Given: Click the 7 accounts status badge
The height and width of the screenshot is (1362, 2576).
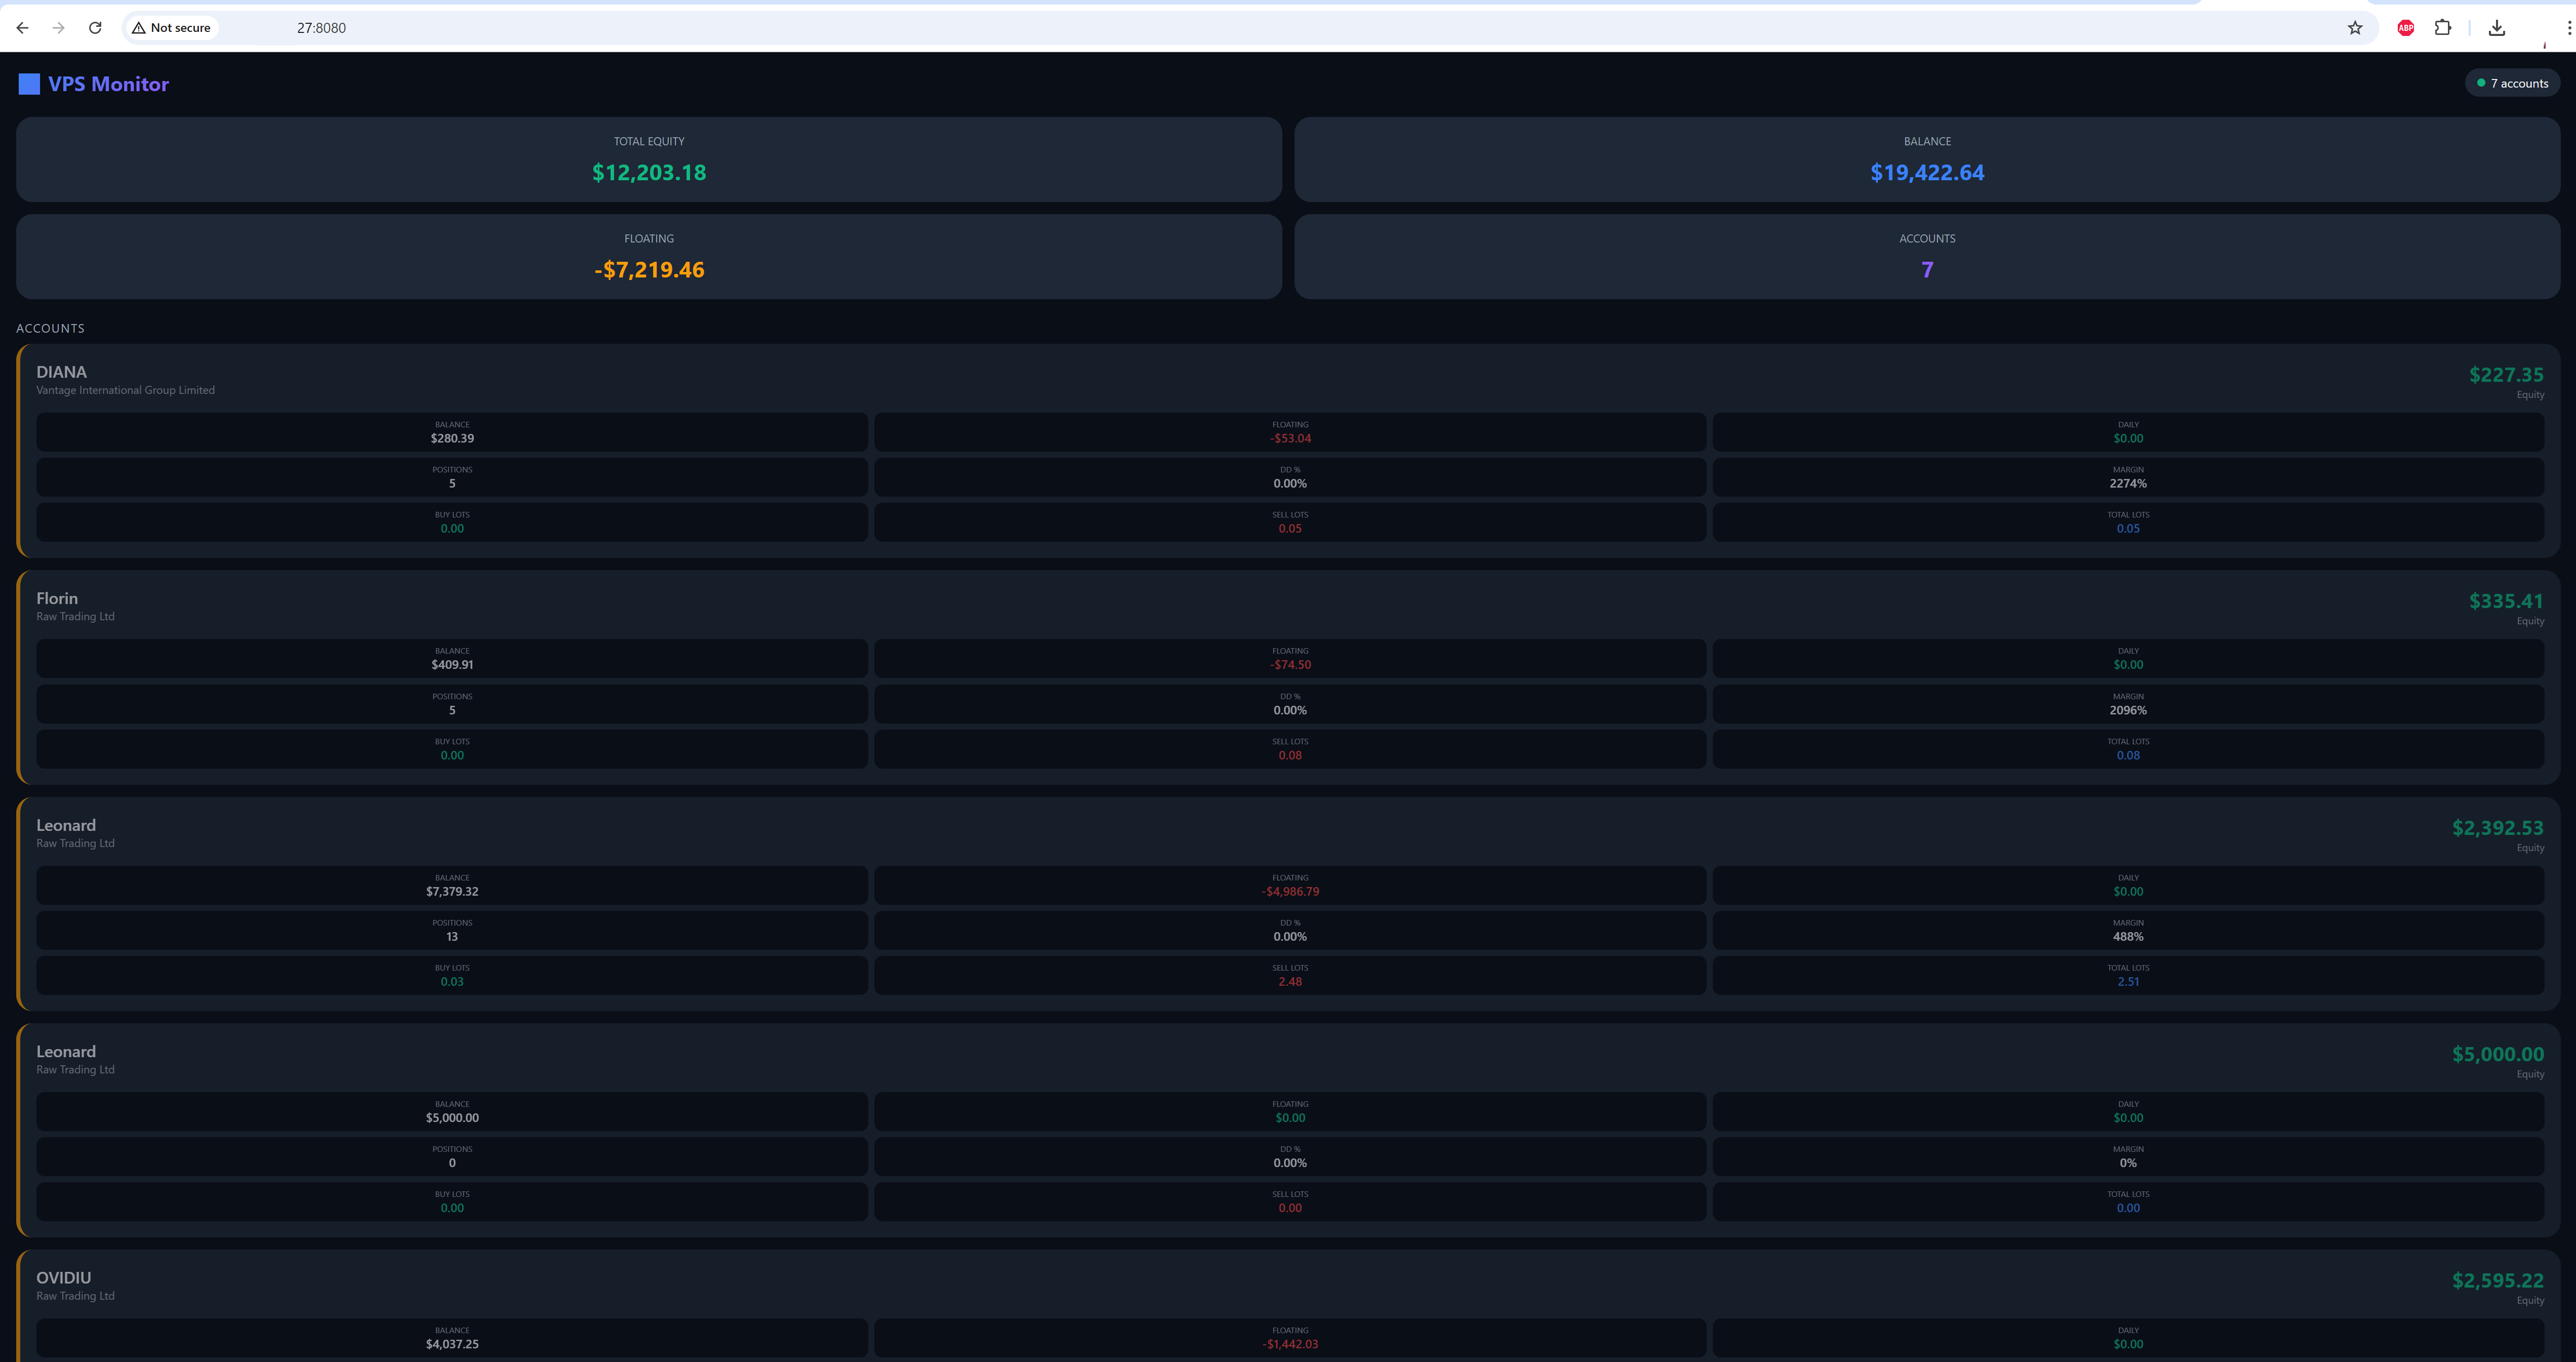Looking at the screenshot, I should (2512, 83).
